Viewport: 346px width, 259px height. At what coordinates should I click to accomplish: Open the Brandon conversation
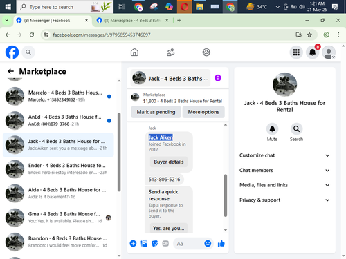58,242
